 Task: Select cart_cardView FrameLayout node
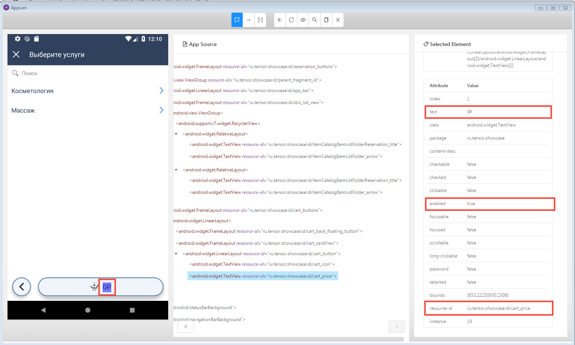[x=257, y=243]
